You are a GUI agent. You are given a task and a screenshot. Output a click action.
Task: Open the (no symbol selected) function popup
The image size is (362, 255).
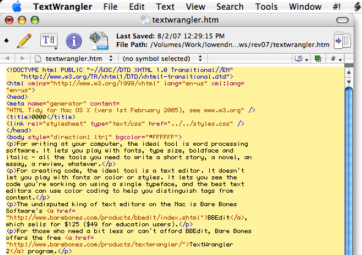163,59
